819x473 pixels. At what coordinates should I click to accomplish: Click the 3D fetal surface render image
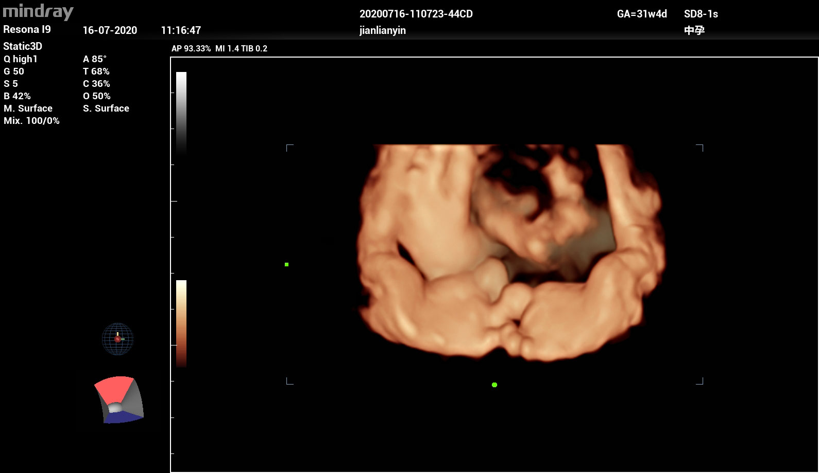tap(510, 252)
